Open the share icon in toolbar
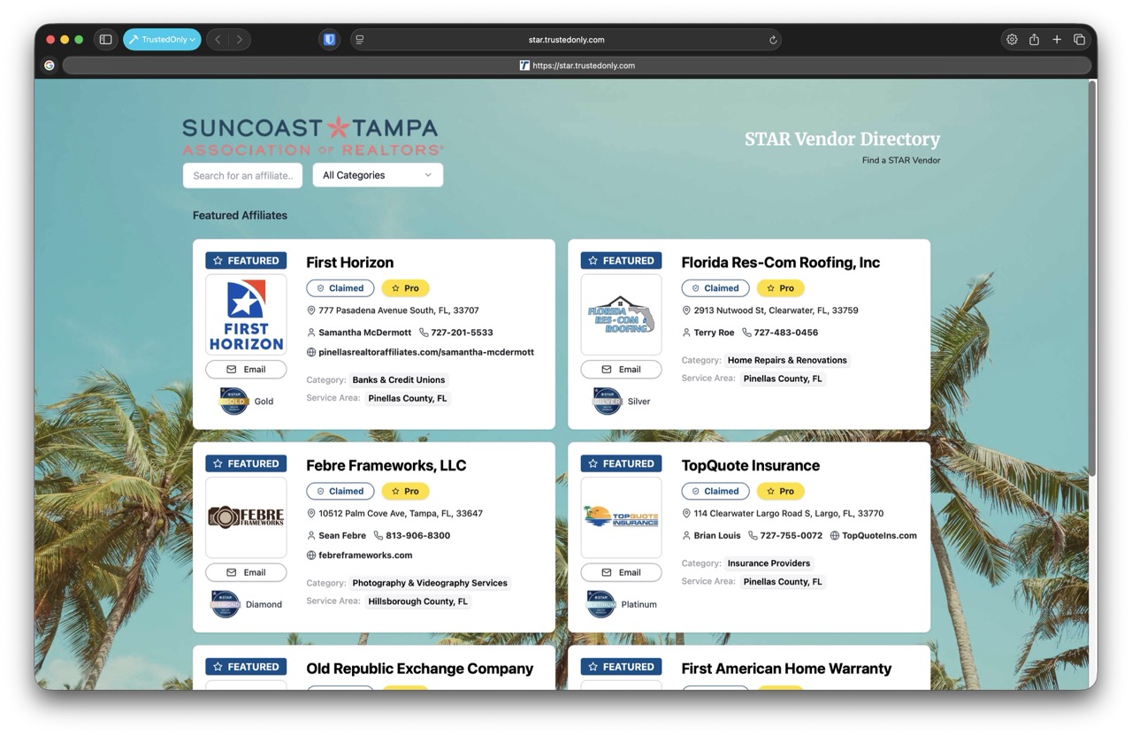Viewport: 1132px width, 735px height. [1034, 40]
